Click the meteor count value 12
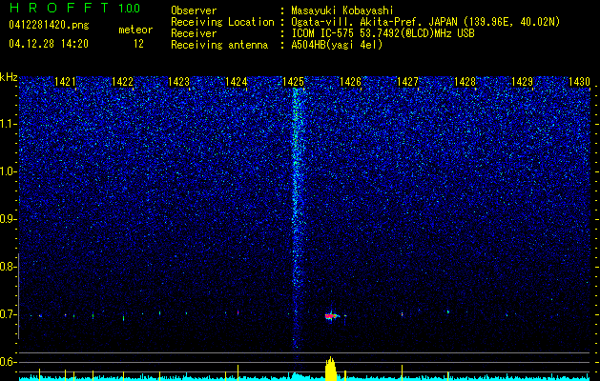This screenshot has height=381, width=600. click(138, 44)
